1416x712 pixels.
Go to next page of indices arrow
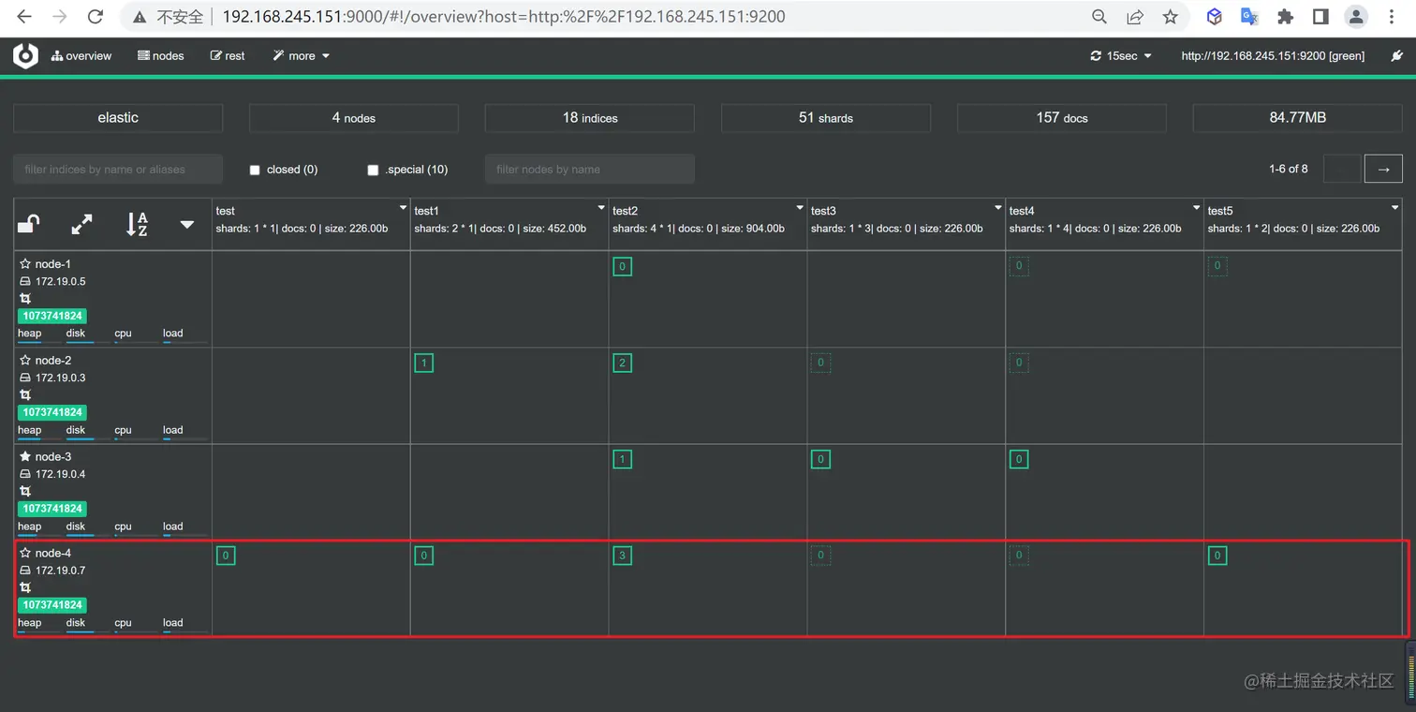pyautogui.click(x=1383, y=169)
